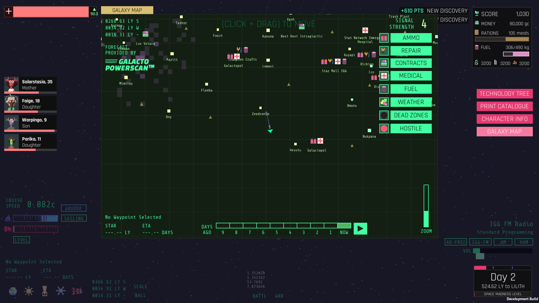Switch to the CHARACTER INFO panel
Viewport: 539px width, 303px height.
[x=504, y=119]
